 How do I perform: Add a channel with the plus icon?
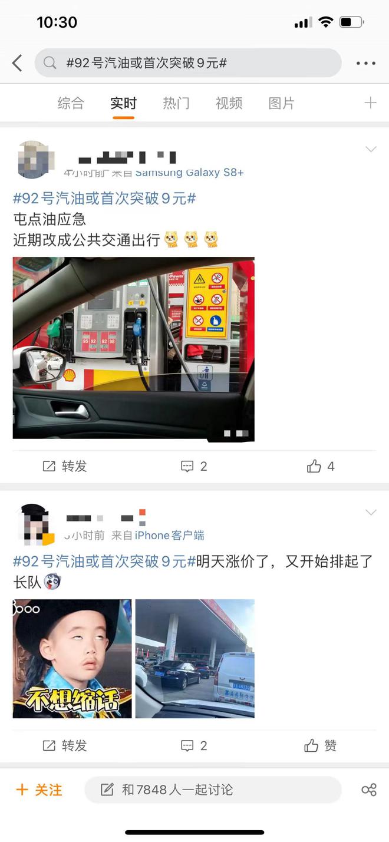point(370,103)
